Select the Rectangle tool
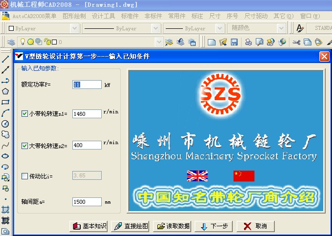Image resolution: width=332 pixels, height=236 pixels. point(5,102)
